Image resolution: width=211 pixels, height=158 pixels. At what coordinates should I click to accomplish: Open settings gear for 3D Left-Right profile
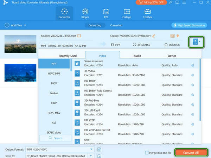click(193, 114)
